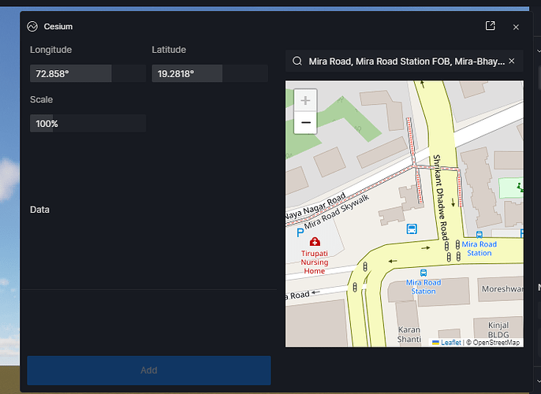This screenshot has height=394, width=541.
Task: Click the Cesium logo icon in title bar
Action: point(32,27)
